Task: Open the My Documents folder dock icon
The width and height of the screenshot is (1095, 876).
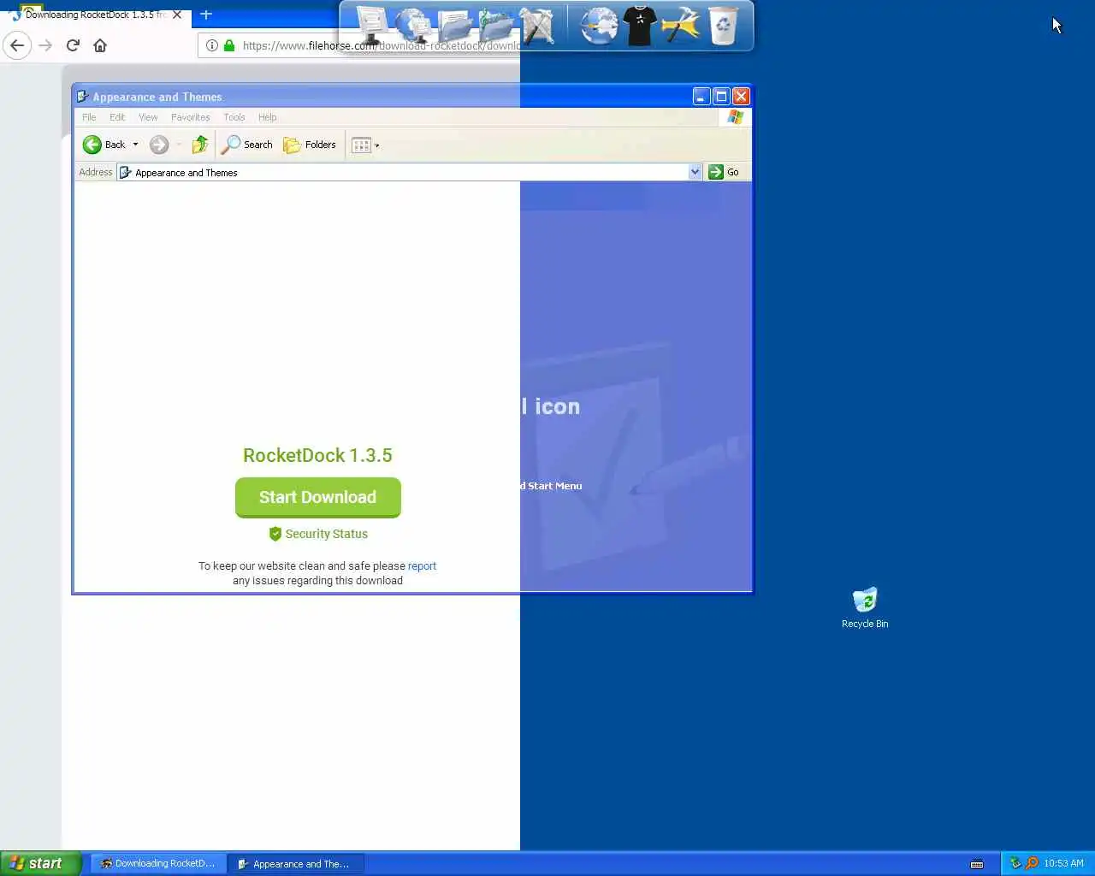Action: click(x=455, y=26)
